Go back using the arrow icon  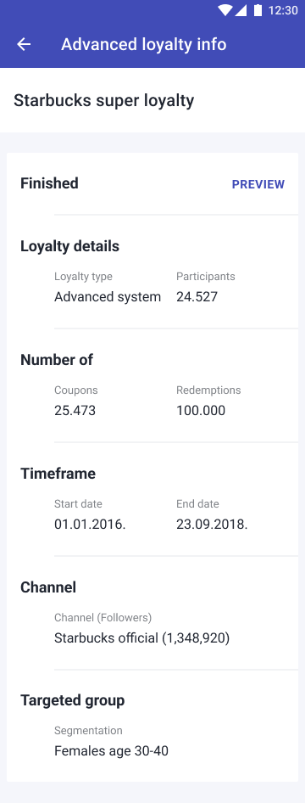click(x=24, y=44)
